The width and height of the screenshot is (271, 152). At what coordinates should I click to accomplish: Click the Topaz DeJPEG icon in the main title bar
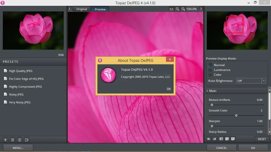tap(3, 3)
